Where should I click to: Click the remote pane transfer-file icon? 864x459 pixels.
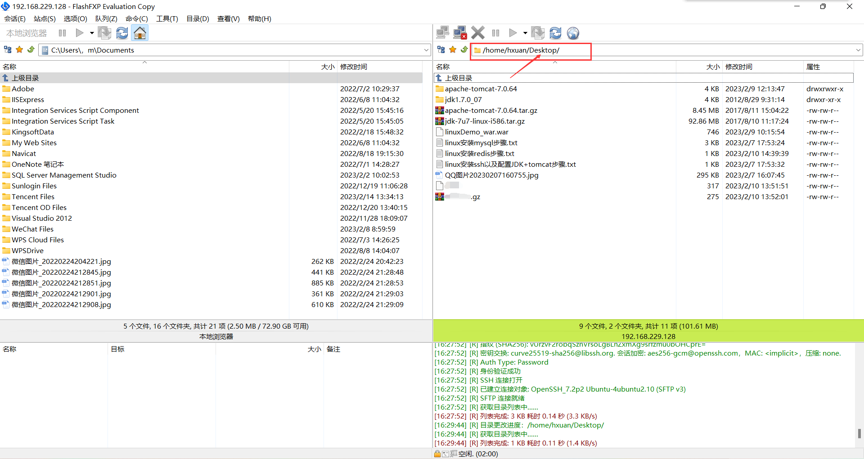pyautogui.click(x=538, y=33)
